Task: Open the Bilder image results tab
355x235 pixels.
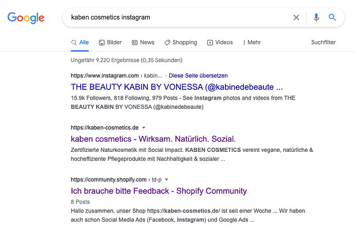Action: coord(110,43)
